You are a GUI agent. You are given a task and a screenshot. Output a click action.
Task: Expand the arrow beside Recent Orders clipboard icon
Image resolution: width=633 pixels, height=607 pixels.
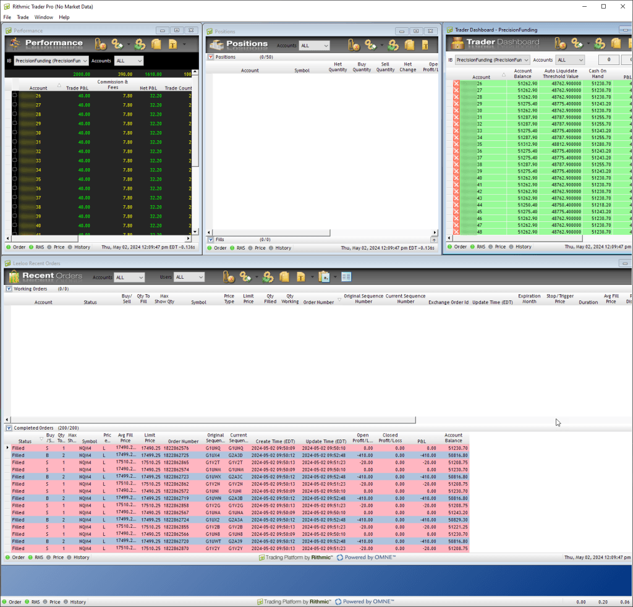(x=335, y=277)
